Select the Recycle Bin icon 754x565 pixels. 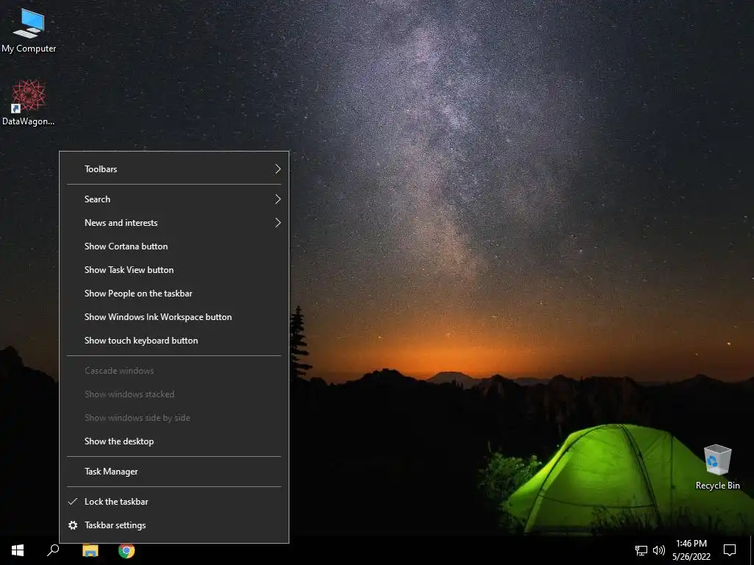click(717, 466)
